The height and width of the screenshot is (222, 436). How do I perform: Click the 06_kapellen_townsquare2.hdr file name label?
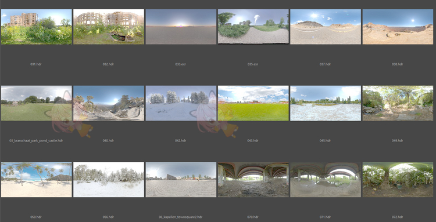click(x=180, y=217)
